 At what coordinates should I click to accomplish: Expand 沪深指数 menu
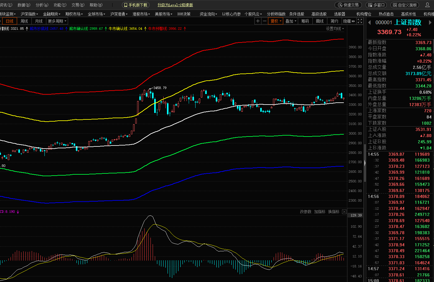[x=29, y=14]
